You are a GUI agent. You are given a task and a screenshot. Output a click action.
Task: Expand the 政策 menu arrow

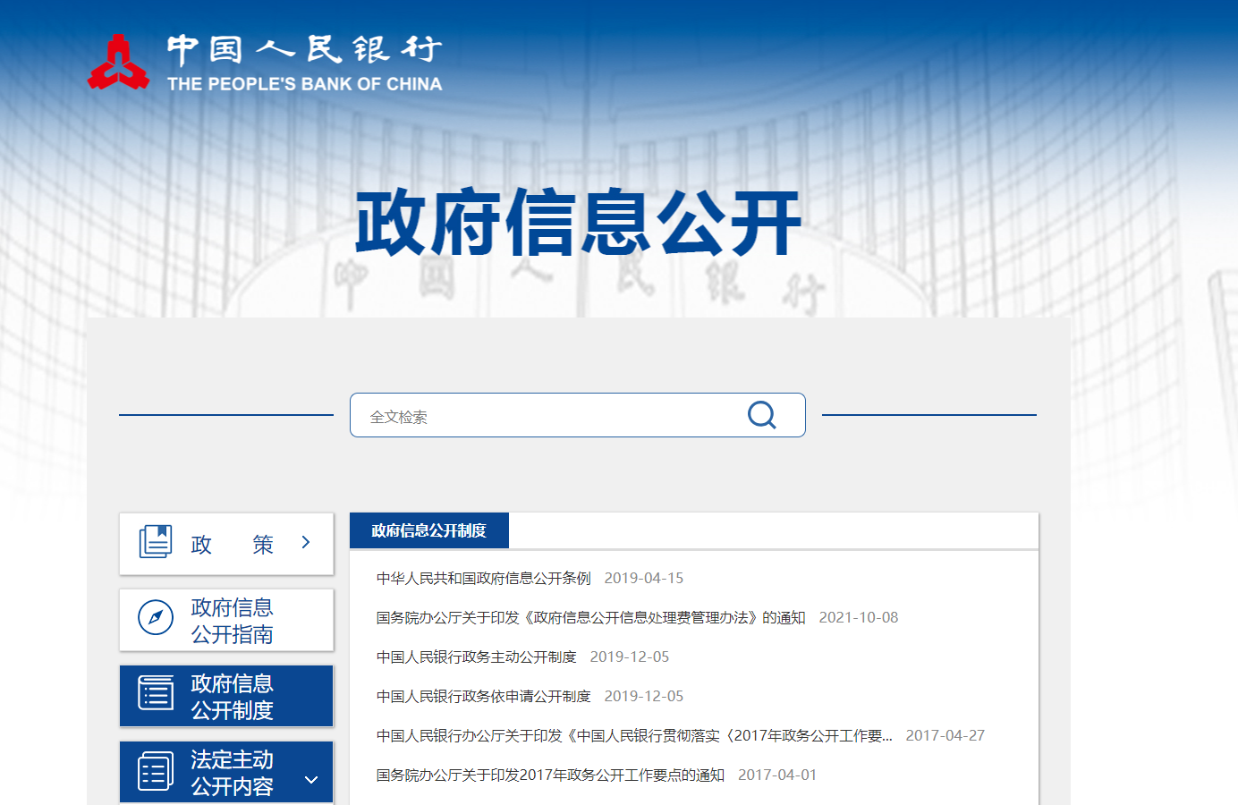pyautogui.click(x=306, y=542)
